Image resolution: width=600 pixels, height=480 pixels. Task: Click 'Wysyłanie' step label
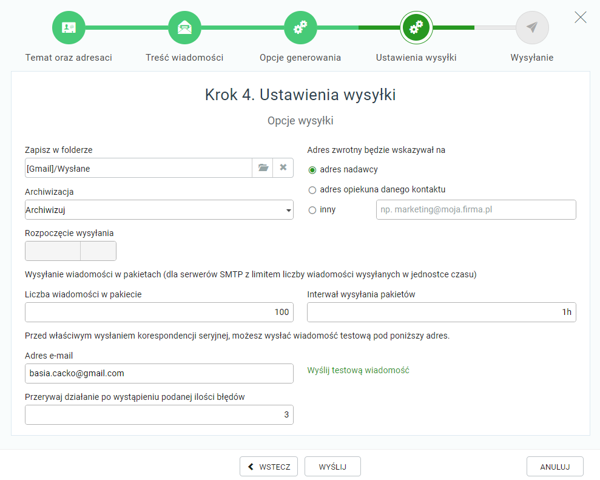tap(532, 58)
